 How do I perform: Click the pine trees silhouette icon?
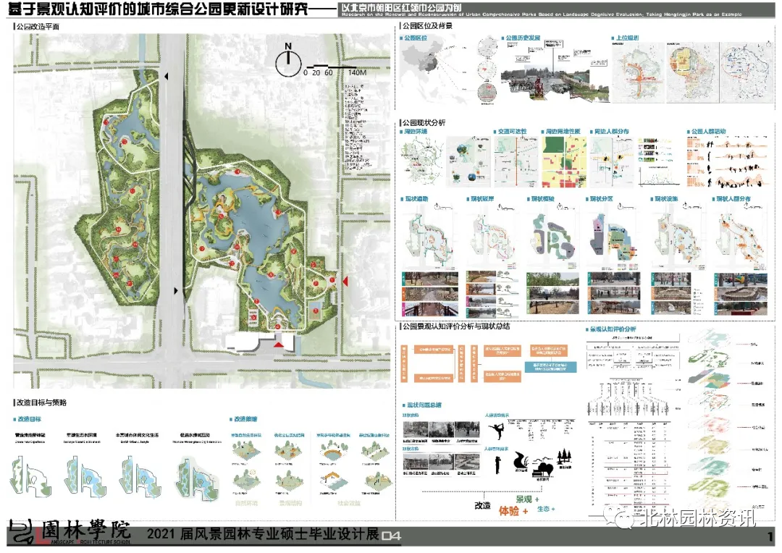click(565, 457)
